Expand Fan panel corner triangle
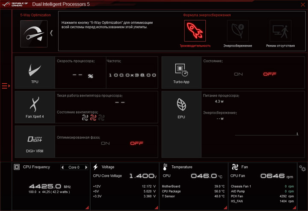Screen dimensions: 308x211 tap(294, 208)
